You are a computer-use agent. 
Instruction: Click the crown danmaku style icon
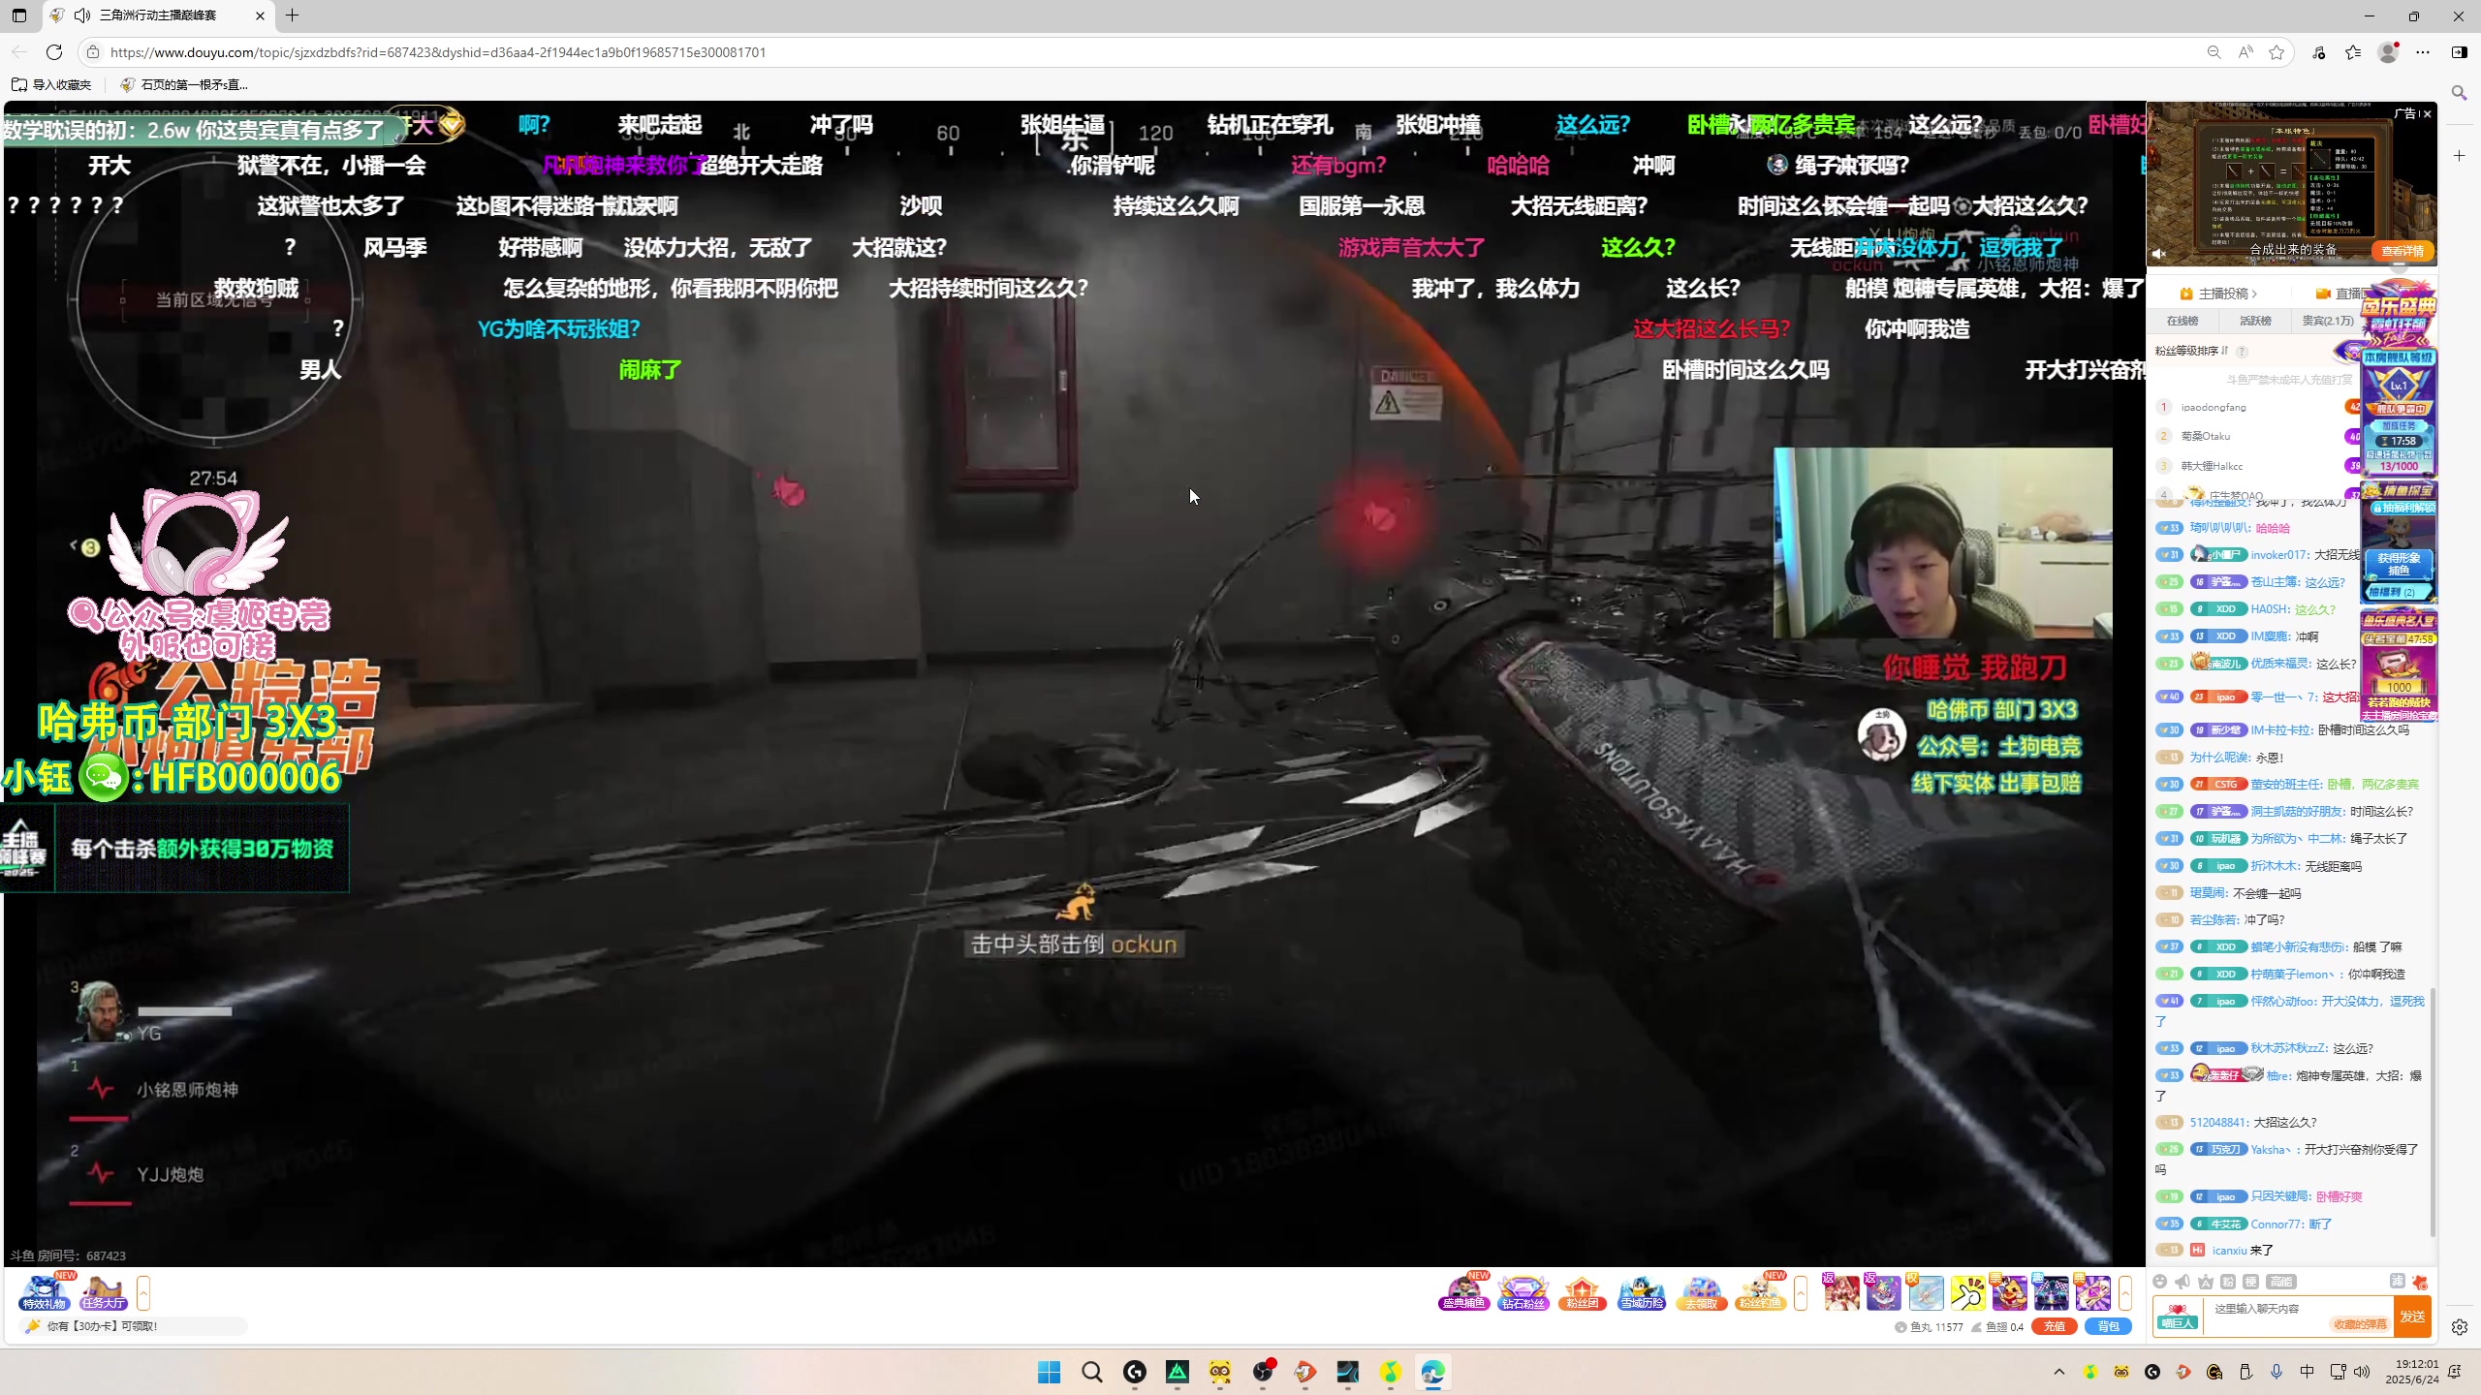click(2206, 1282)
